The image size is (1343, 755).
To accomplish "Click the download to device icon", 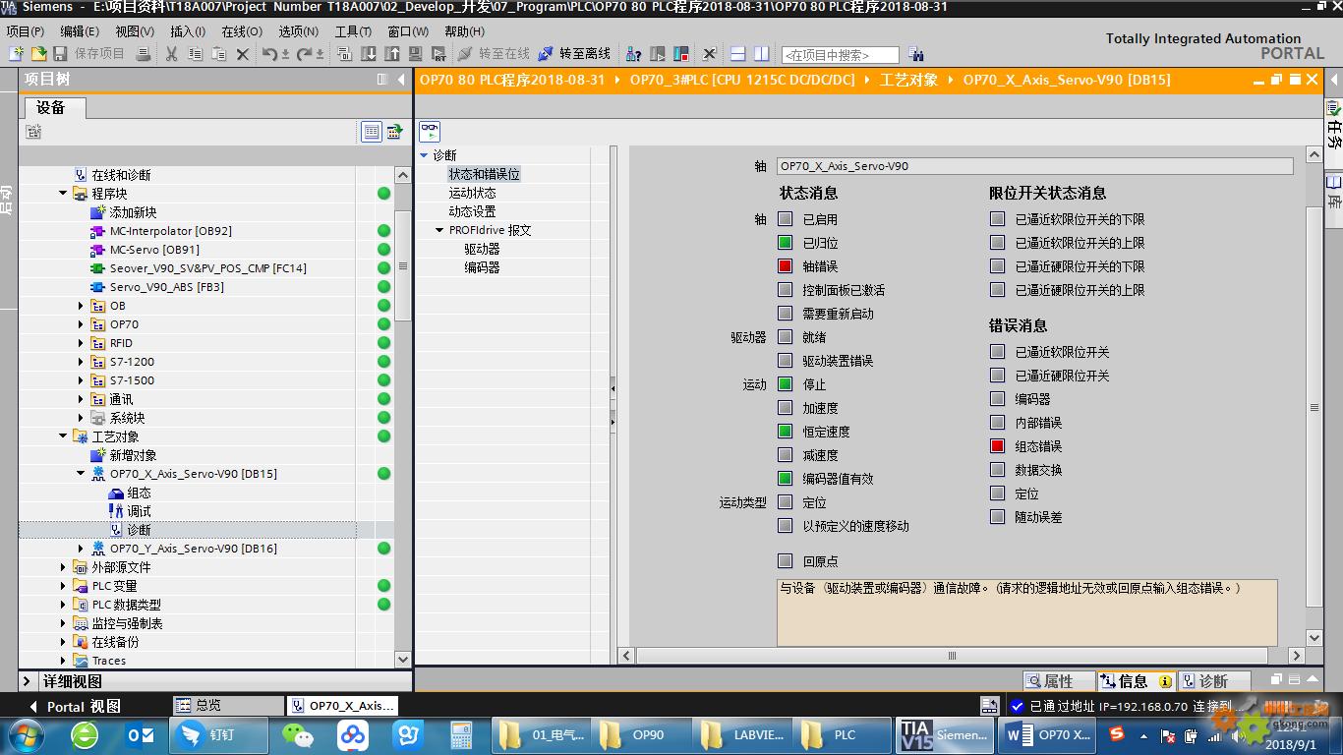I will coord(369,54).
